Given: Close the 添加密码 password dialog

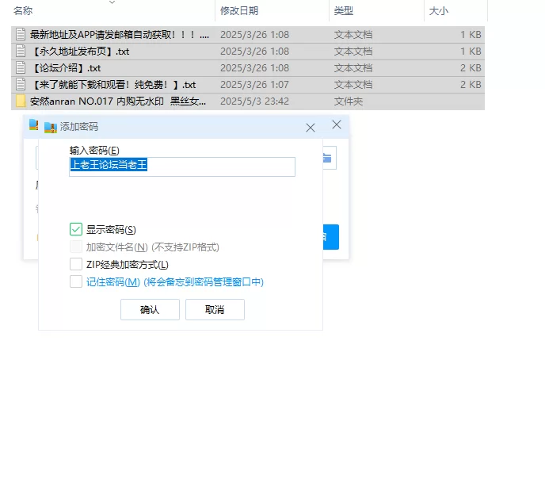Looking at the screenshot, I should (x=311, y=127).
